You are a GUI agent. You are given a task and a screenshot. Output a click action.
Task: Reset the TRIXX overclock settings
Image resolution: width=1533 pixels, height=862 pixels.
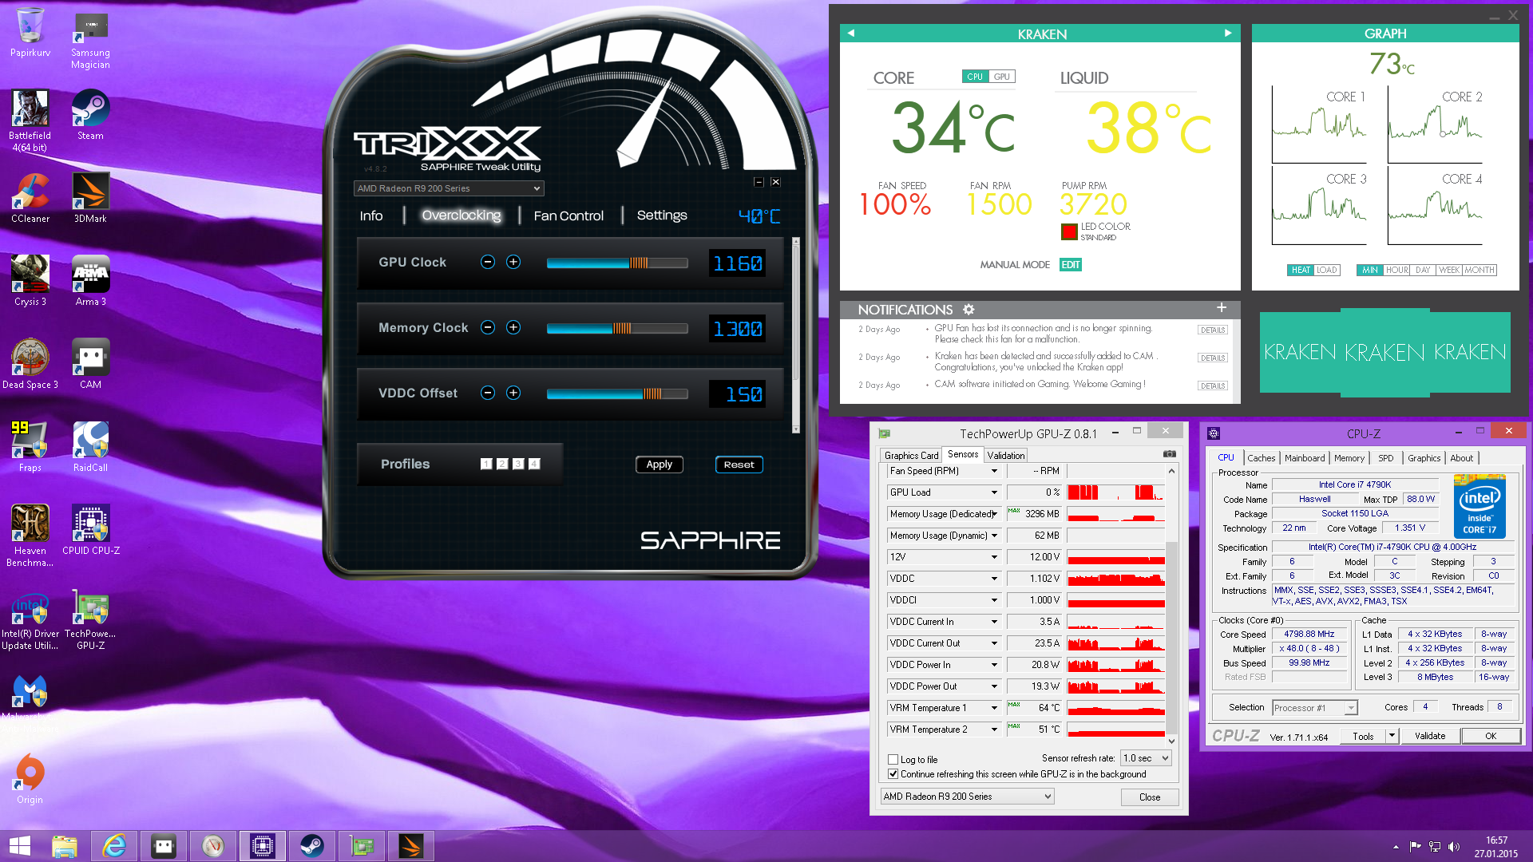pos(739,465)
